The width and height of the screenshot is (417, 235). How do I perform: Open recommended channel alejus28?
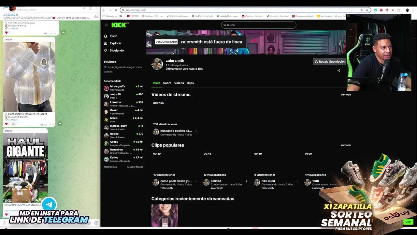pos(123,96)
